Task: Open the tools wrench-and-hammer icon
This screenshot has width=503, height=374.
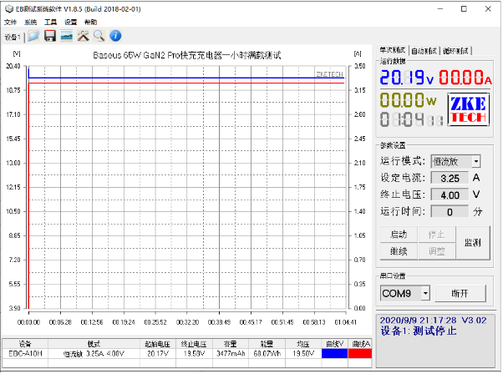Action: pyautogui.click(x=83, y=36)
